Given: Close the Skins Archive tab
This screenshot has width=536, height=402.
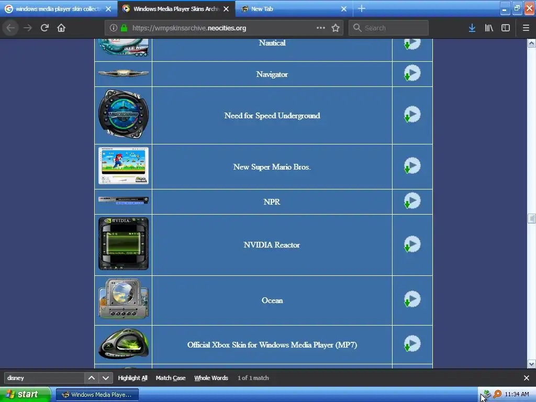Looking at the screenshot, I should click(226, 9).
